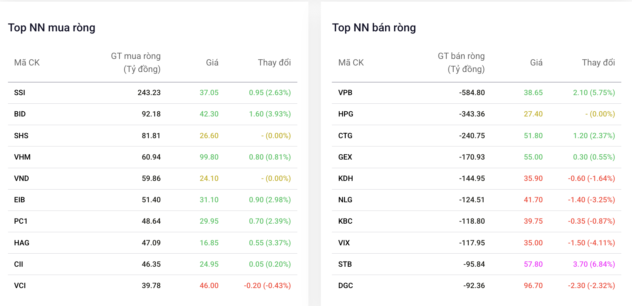Click VPB price 38.65
632x306 pixels.
coord(533,93)
